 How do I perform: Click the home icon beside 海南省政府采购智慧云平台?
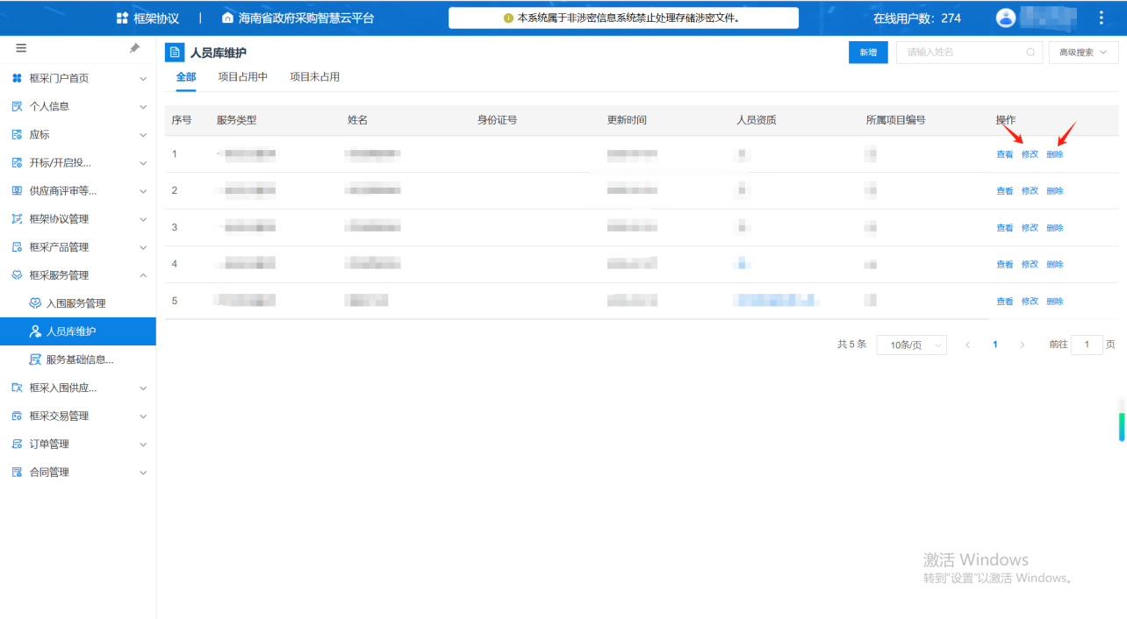228,18
